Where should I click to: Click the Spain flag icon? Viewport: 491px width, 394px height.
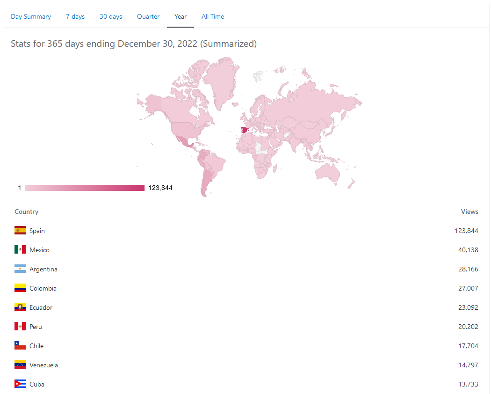click(x=20, y=230)
